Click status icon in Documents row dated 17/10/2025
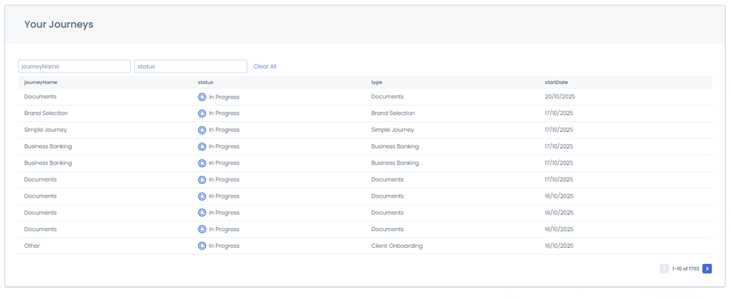The width and height of the screenshot is (732, 299). coord(201,179)
